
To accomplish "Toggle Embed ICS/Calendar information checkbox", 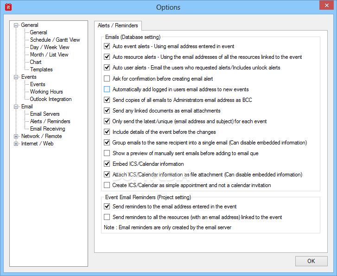I will (107, 164).
